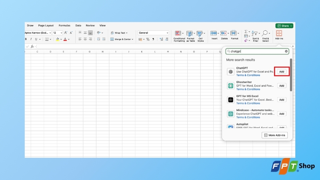Image resolution: width=320 pixels, height=180 pixels.
Task: Add the Ghostwriter add-in
Action: click(282, 86)
